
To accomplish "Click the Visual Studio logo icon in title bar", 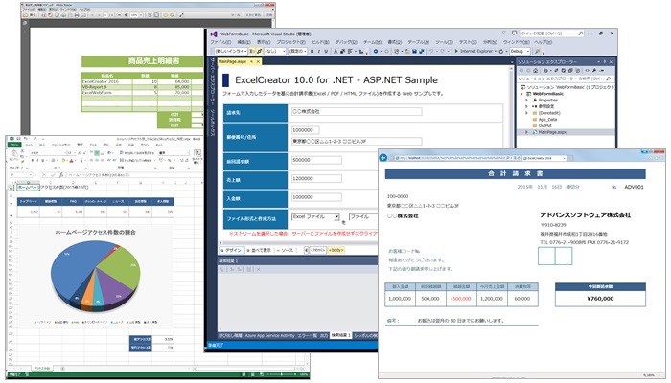I will (x=214, y=34).
